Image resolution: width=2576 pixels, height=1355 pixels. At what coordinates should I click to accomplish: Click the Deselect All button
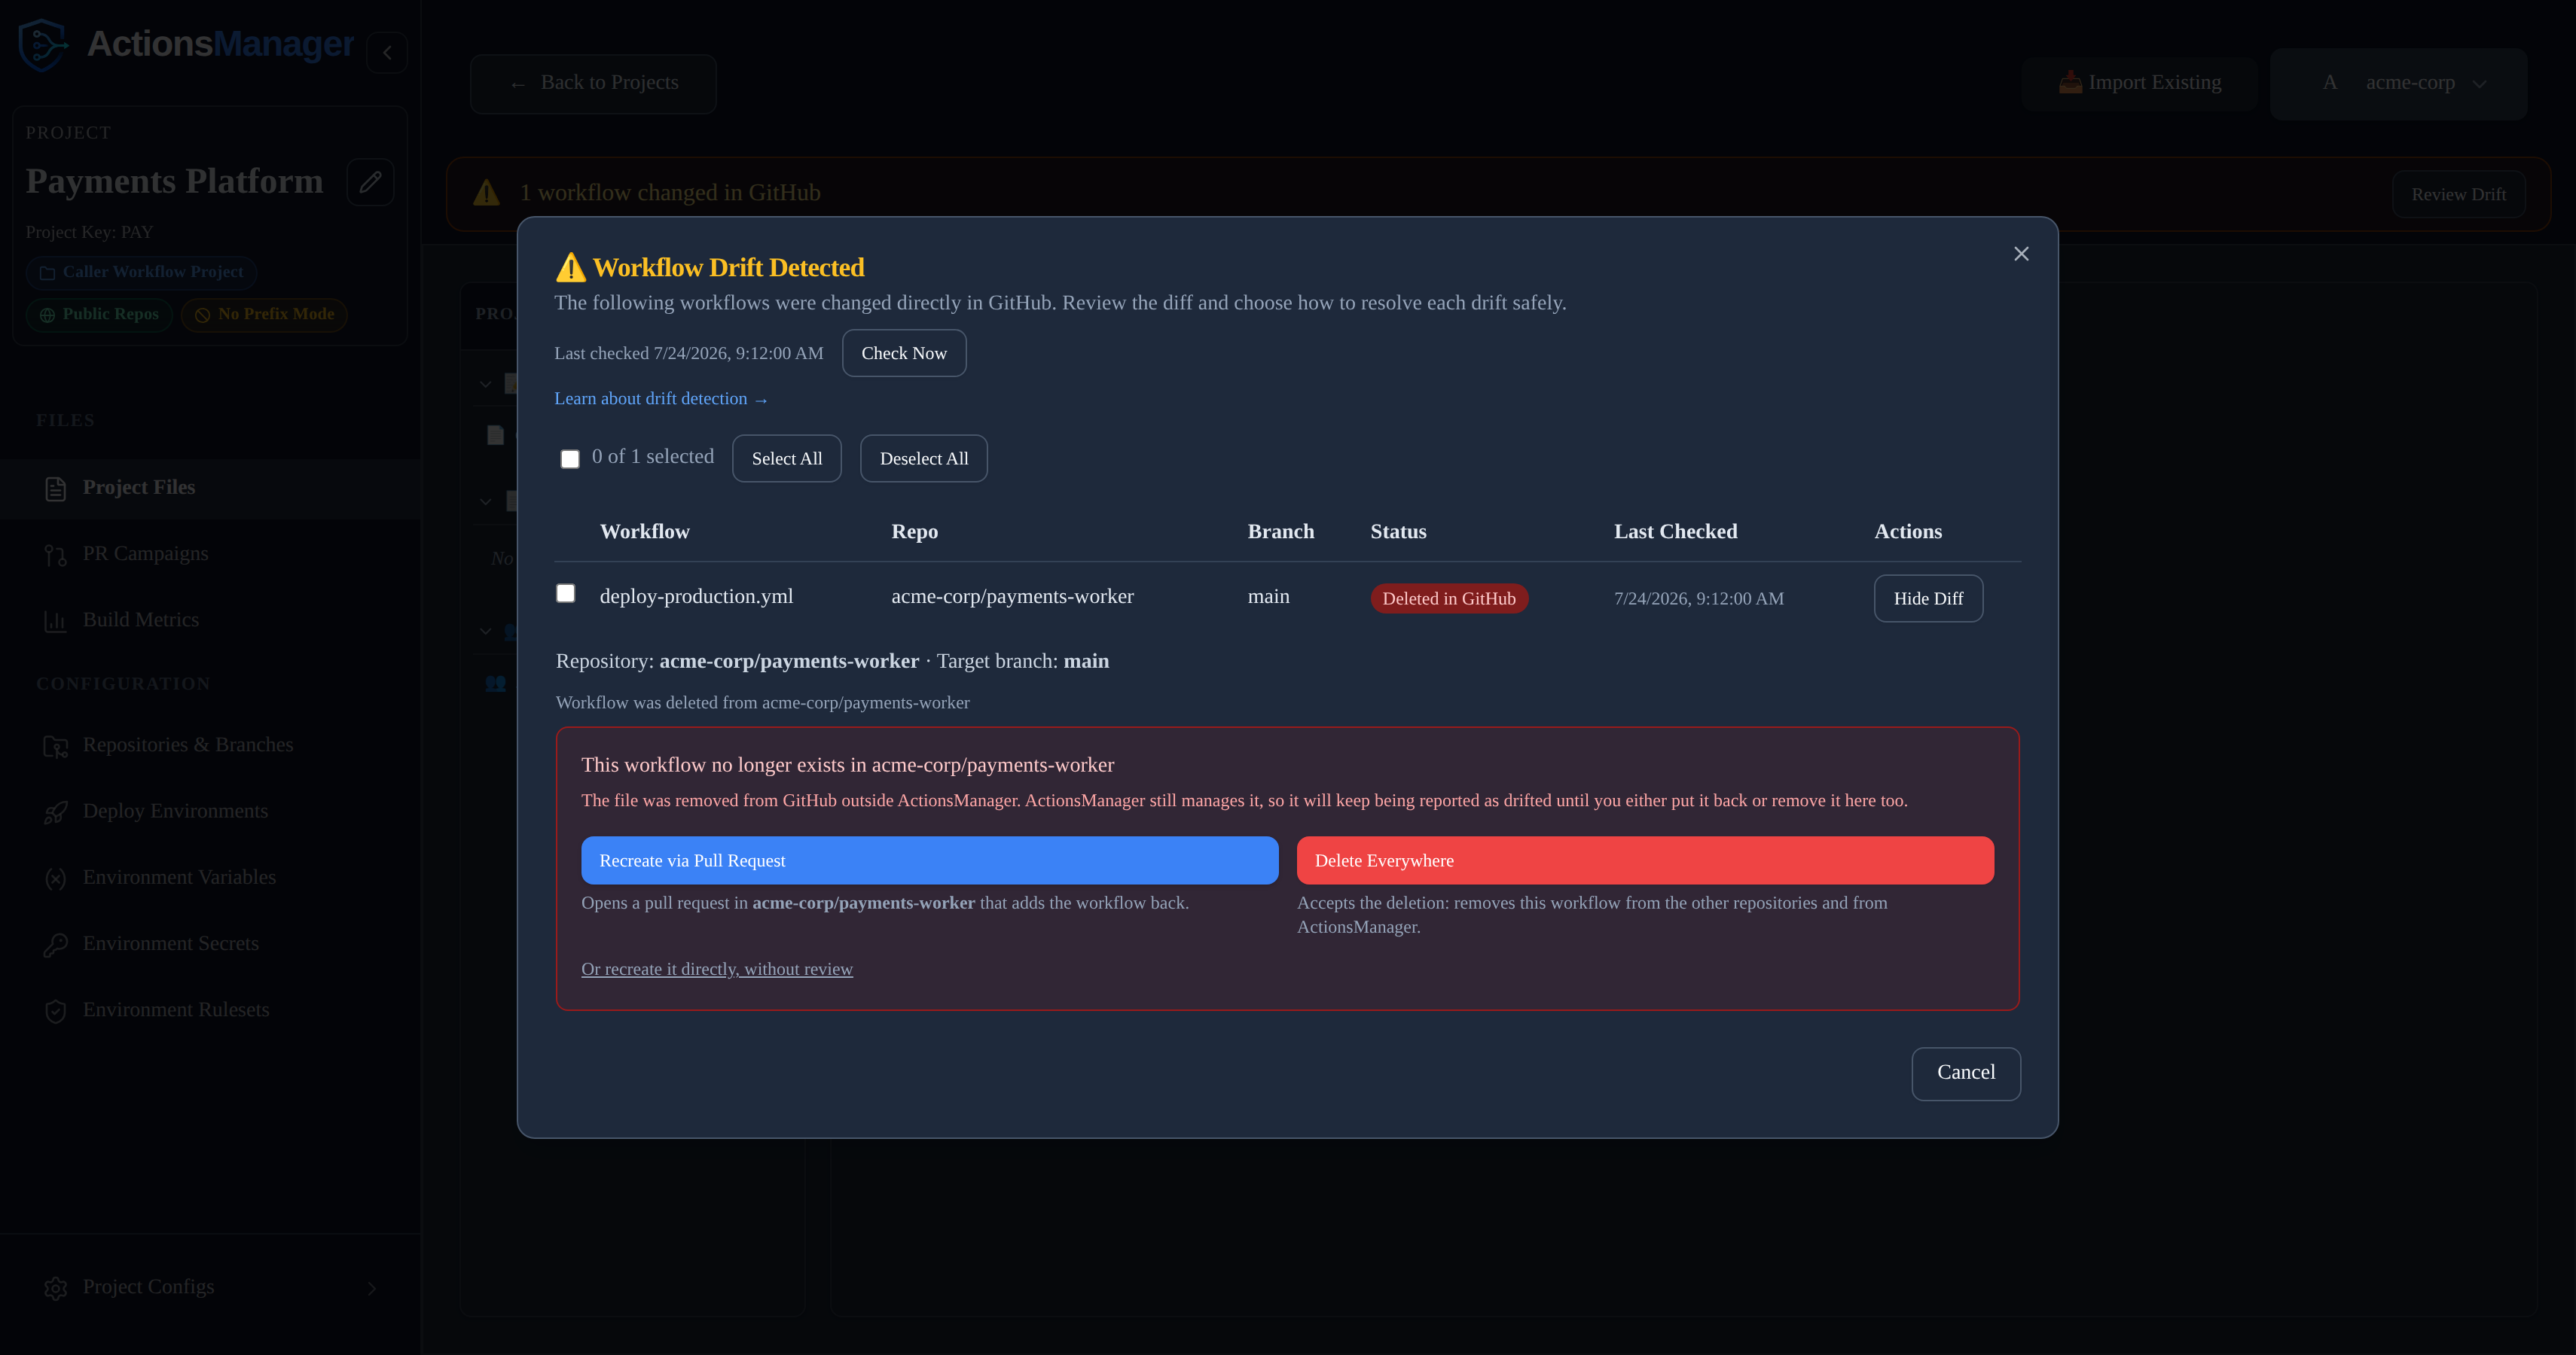coord(924,458)
